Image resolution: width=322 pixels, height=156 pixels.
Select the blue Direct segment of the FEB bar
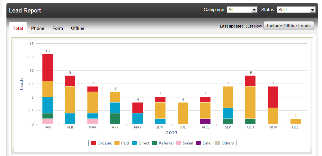(70, 119)
